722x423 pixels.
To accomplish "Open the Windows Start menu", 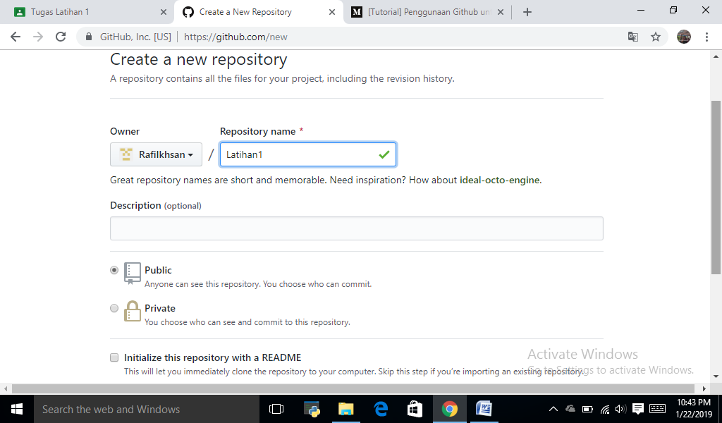I will [17, 409].
